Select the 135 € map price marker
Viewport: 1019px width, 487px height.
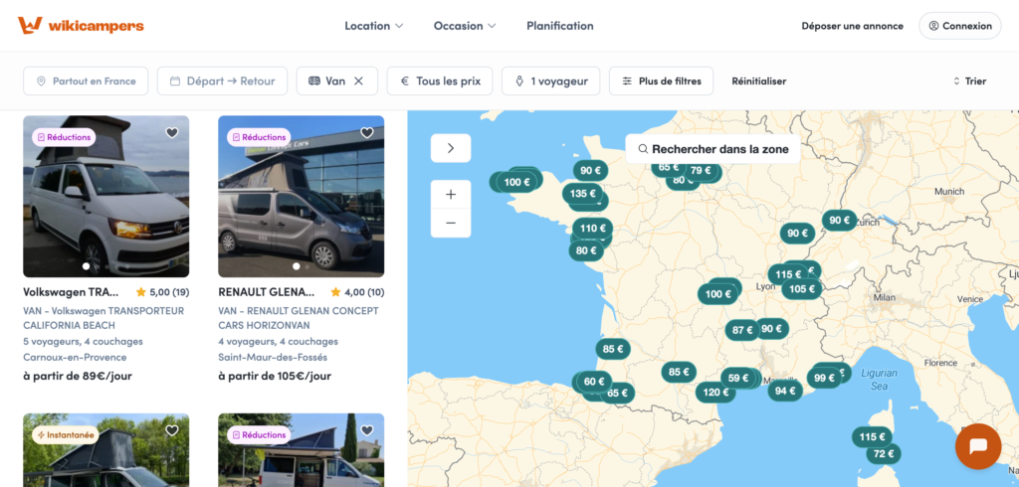tap(582, 194)
